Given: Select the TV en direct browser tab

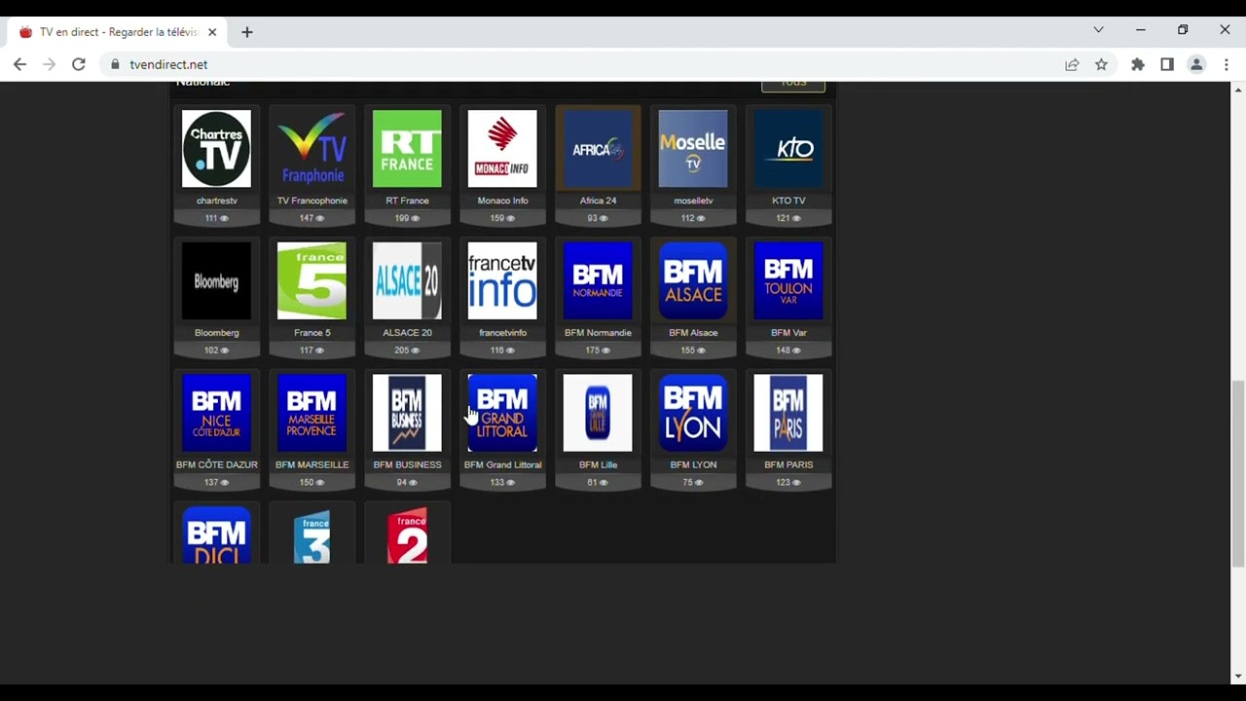Looking at the screenshot, I should 117,32.
